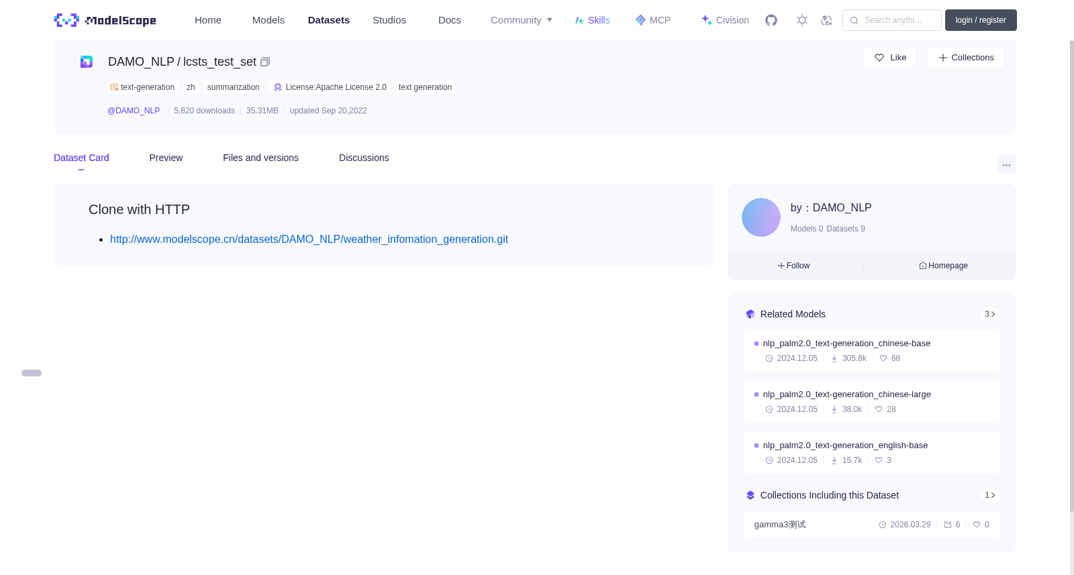
Task: Click the license badge icon
Action: [278, 87]
